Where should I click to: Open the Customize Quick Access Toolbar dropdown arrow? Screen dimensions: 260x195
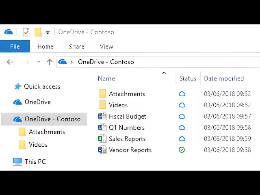[x=48, y=32]
